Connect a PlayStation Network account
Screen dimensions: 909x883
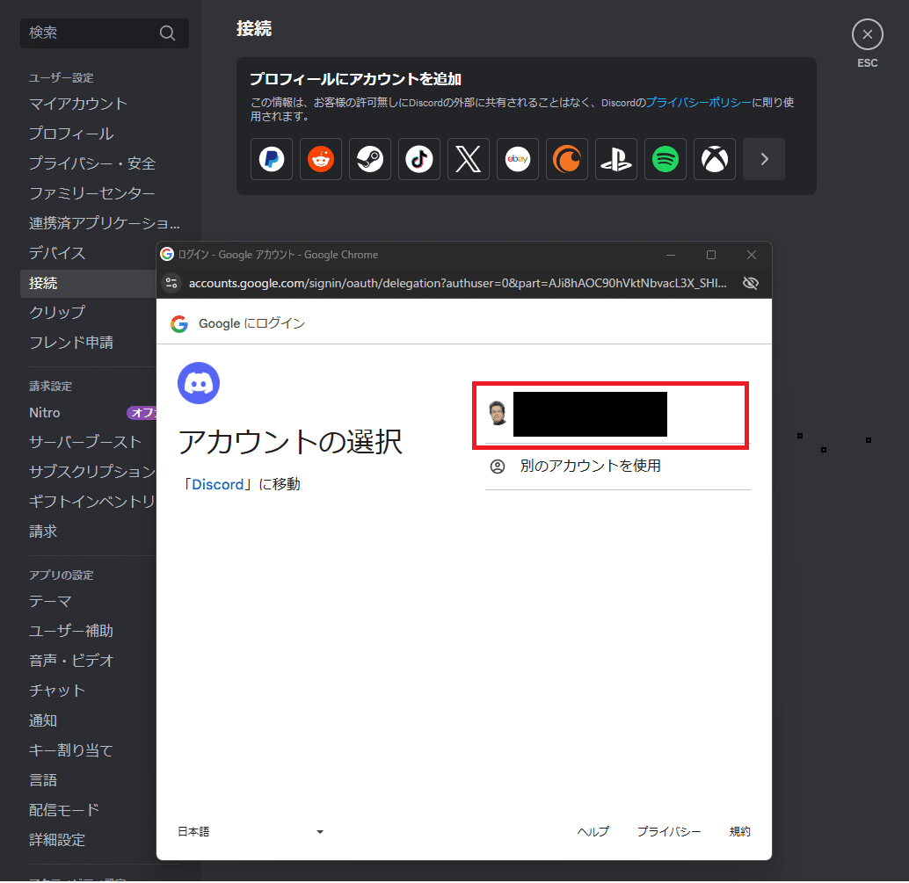click(x=616, y=159)
